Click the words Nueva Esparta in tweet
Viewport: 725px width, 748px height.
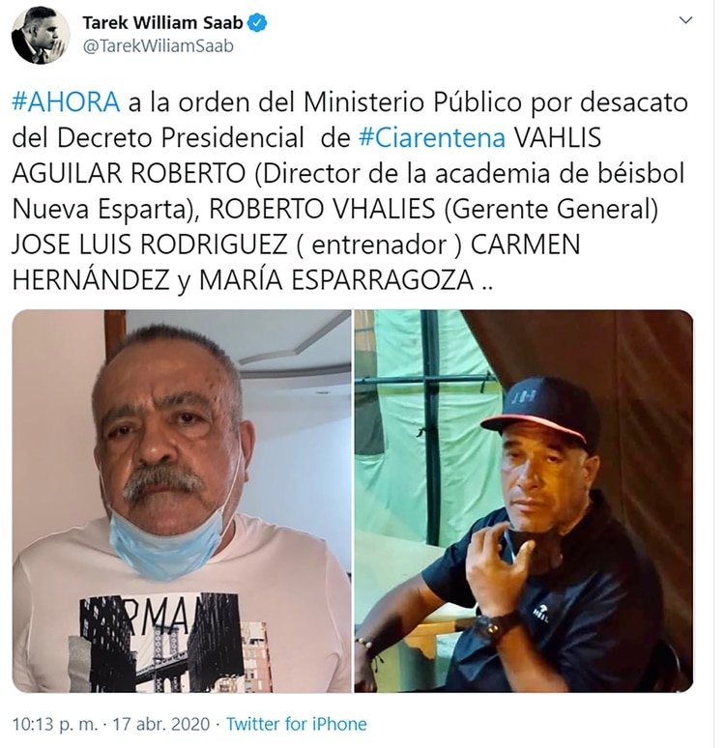99,209
